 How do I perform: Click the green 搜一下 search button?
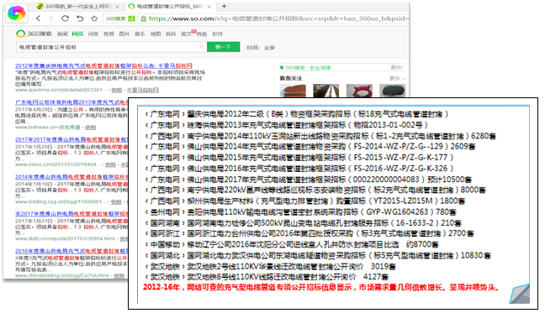coord(223,47)
